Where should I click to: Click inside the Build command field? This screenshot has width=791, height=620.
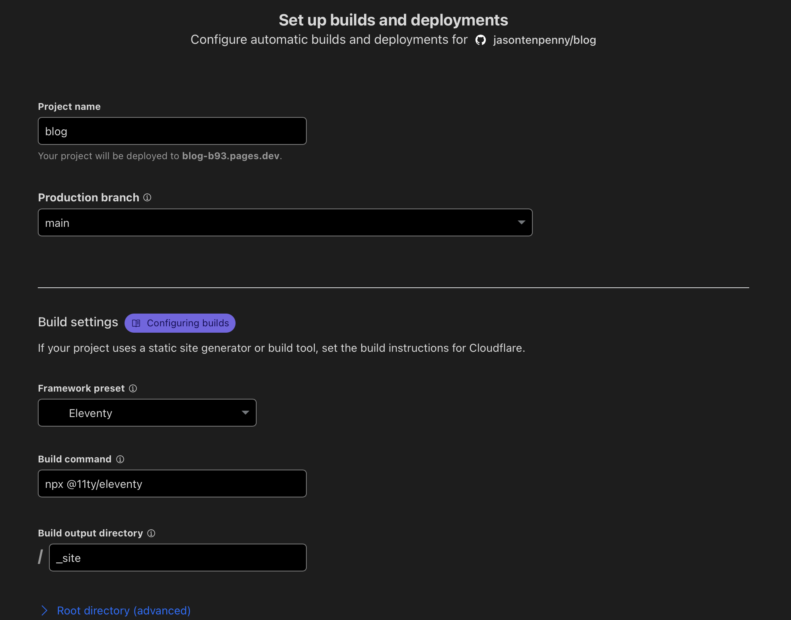[x=172, y=484]
